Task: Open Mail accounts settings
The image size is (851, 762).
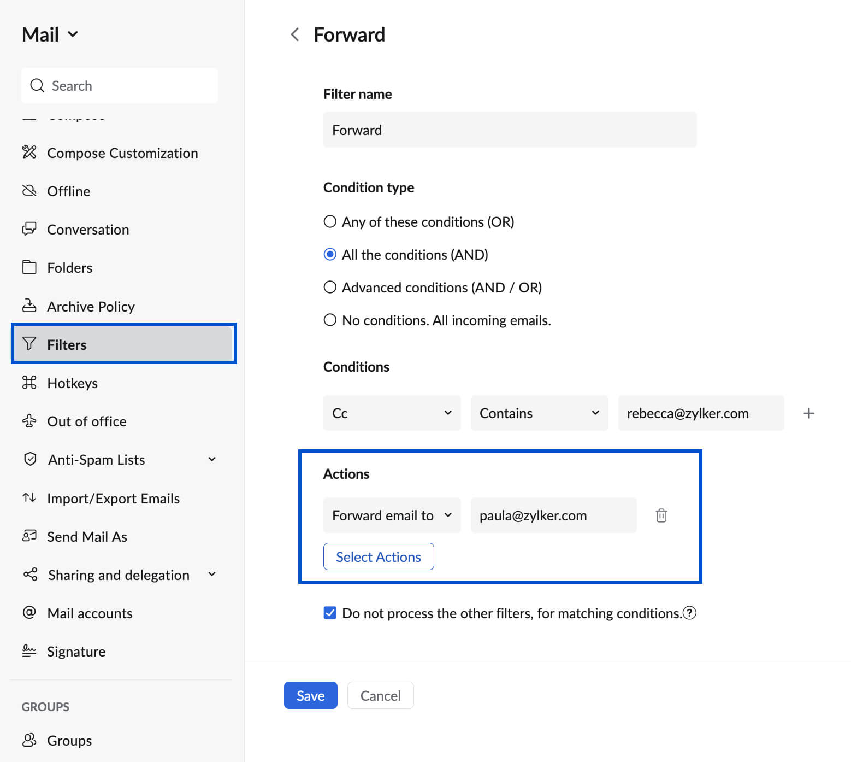Action: pyautogui.click(x=90, y=613)
